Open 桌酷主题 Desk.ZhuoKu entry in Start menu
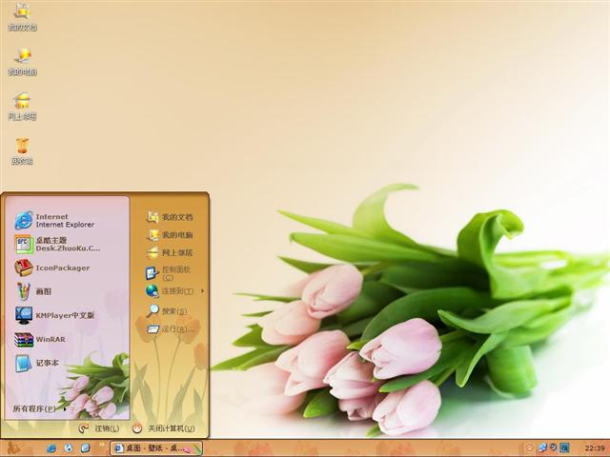The image size is (610, 457). (x=57, y=244)
